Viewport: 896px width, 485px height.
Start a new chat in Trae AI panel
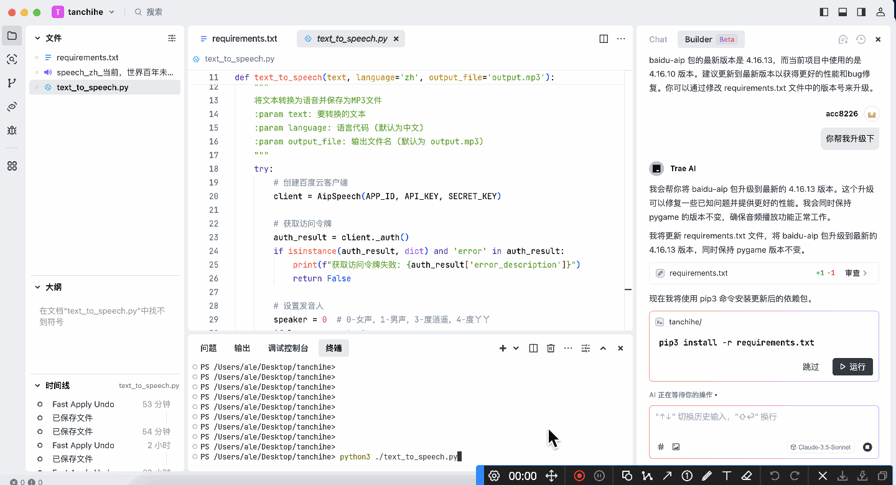843,39
